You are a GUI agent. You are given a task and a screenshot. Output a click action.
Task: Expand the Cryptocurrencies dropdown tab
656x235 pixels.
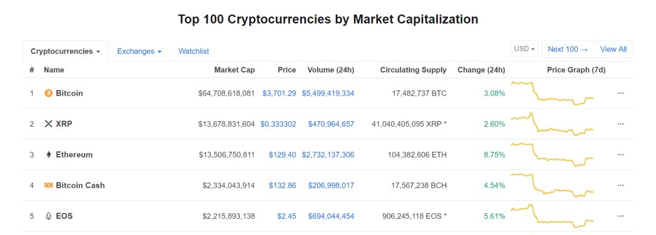65,51
